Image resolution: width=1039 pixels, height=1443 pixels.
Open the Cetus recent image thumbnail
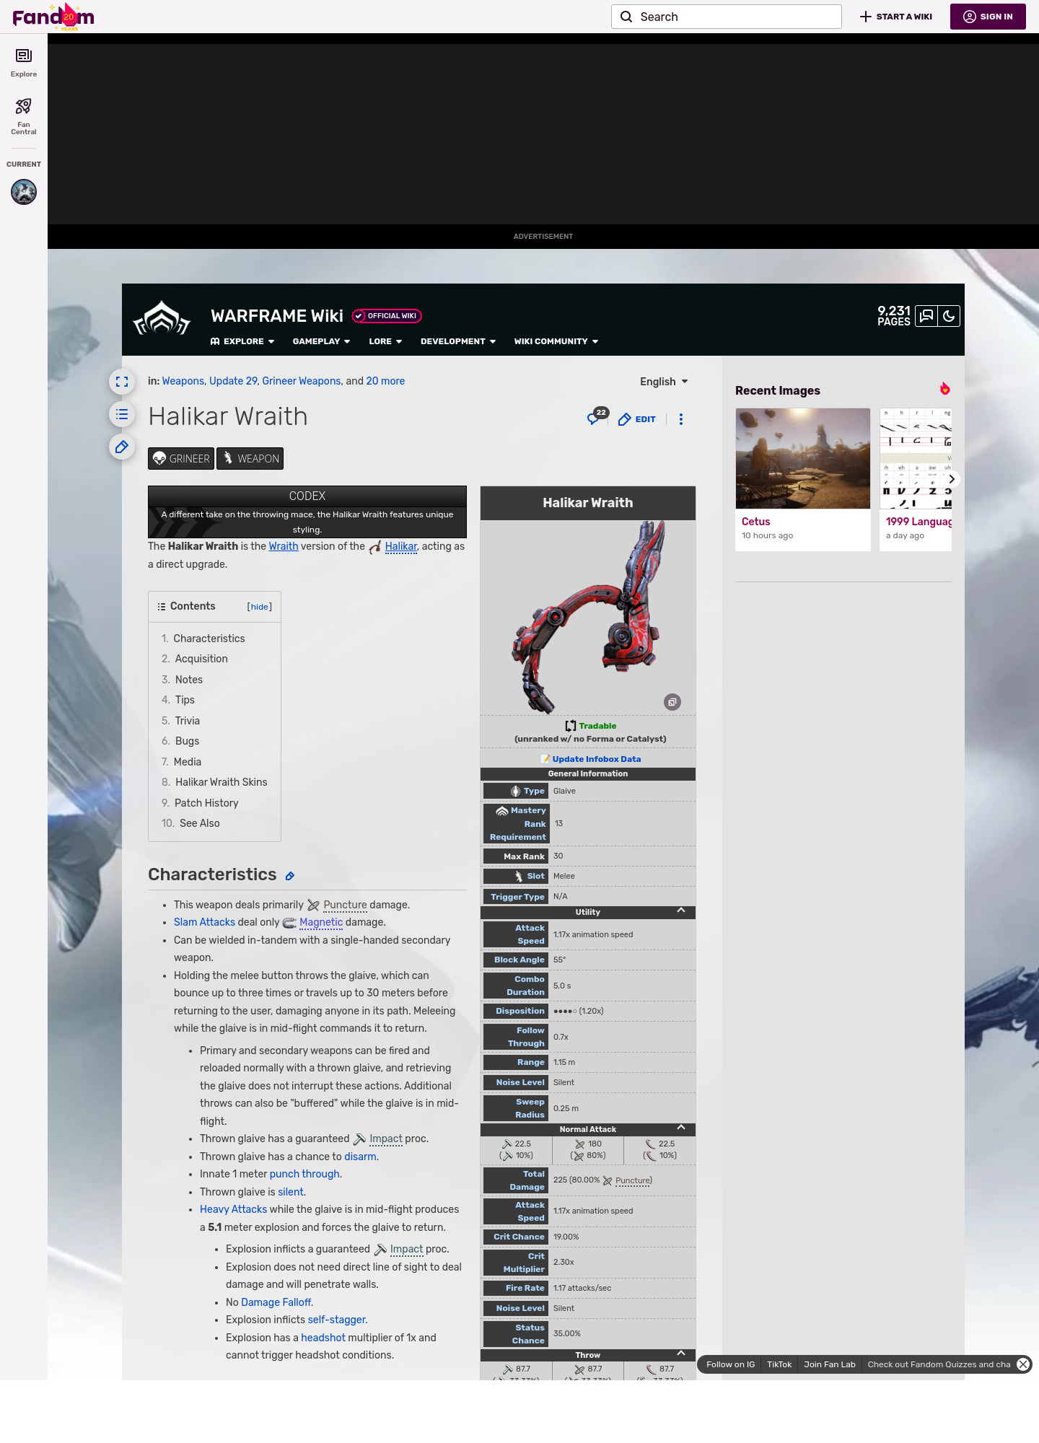pyautogui.click(x=803, y=459)
